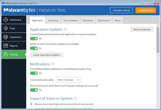Screen dimensions: 161x110
Task: Open the Quarantine section
Action: (14, 37)
